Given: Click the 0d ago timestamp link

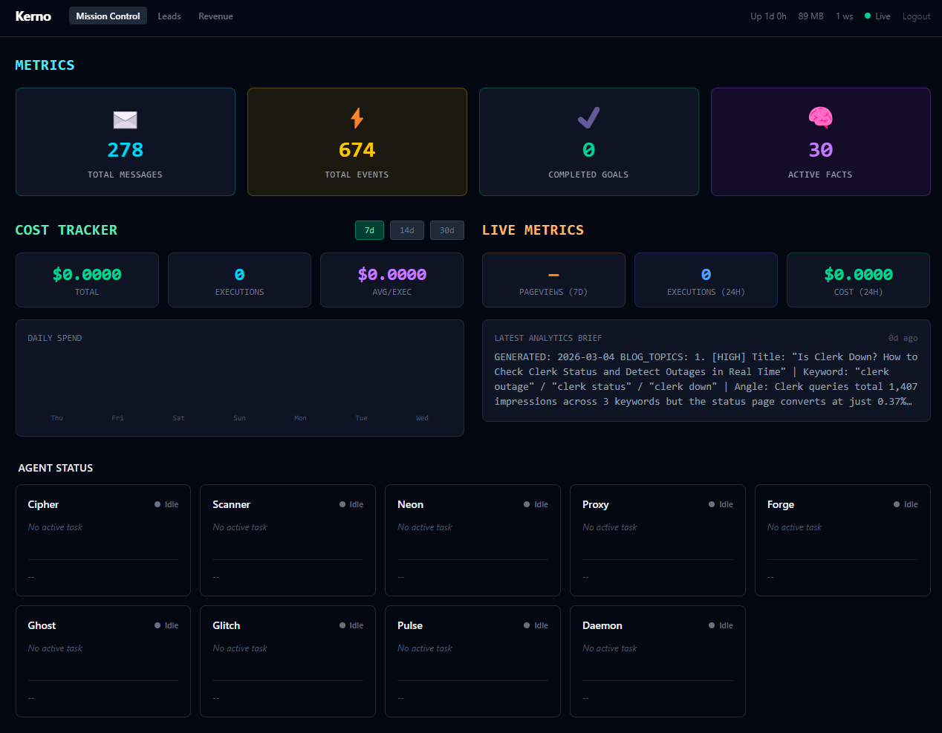Looking at the screenshot, I should coord(902,338).
